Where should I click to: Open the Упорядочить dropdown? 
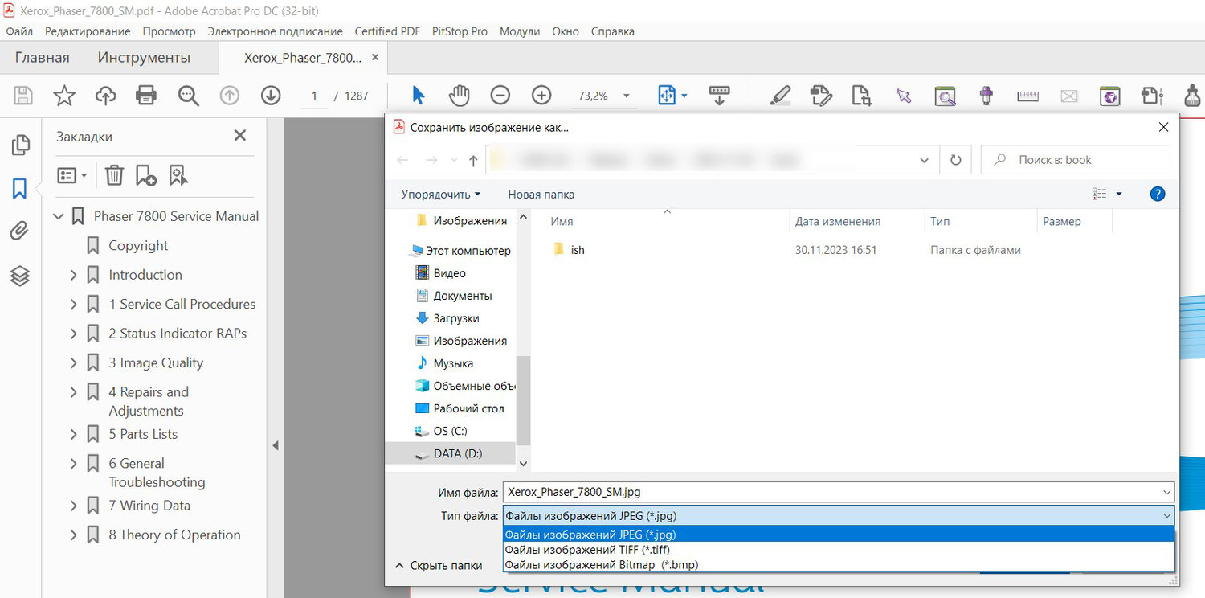click(441, 195)
